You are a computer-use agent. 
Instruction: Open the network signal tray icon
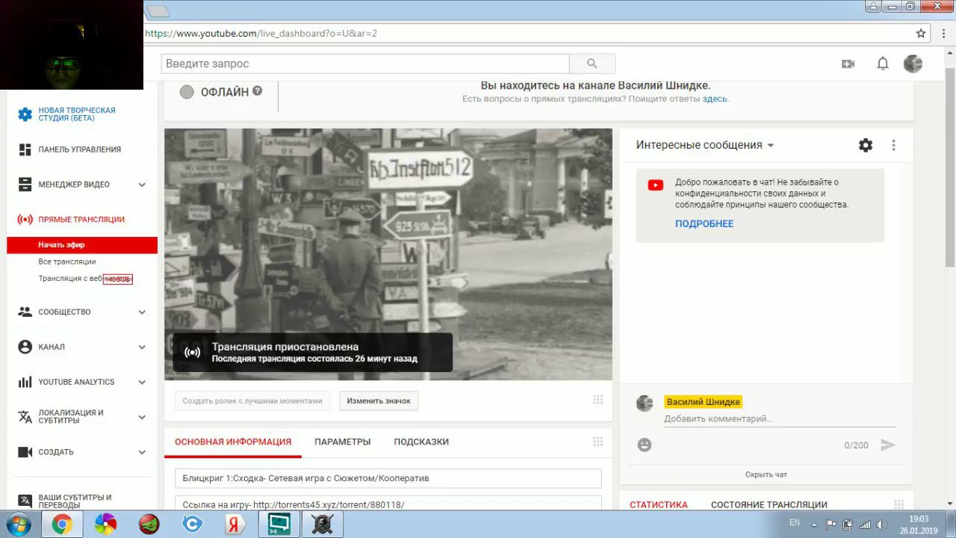(865, 525)
